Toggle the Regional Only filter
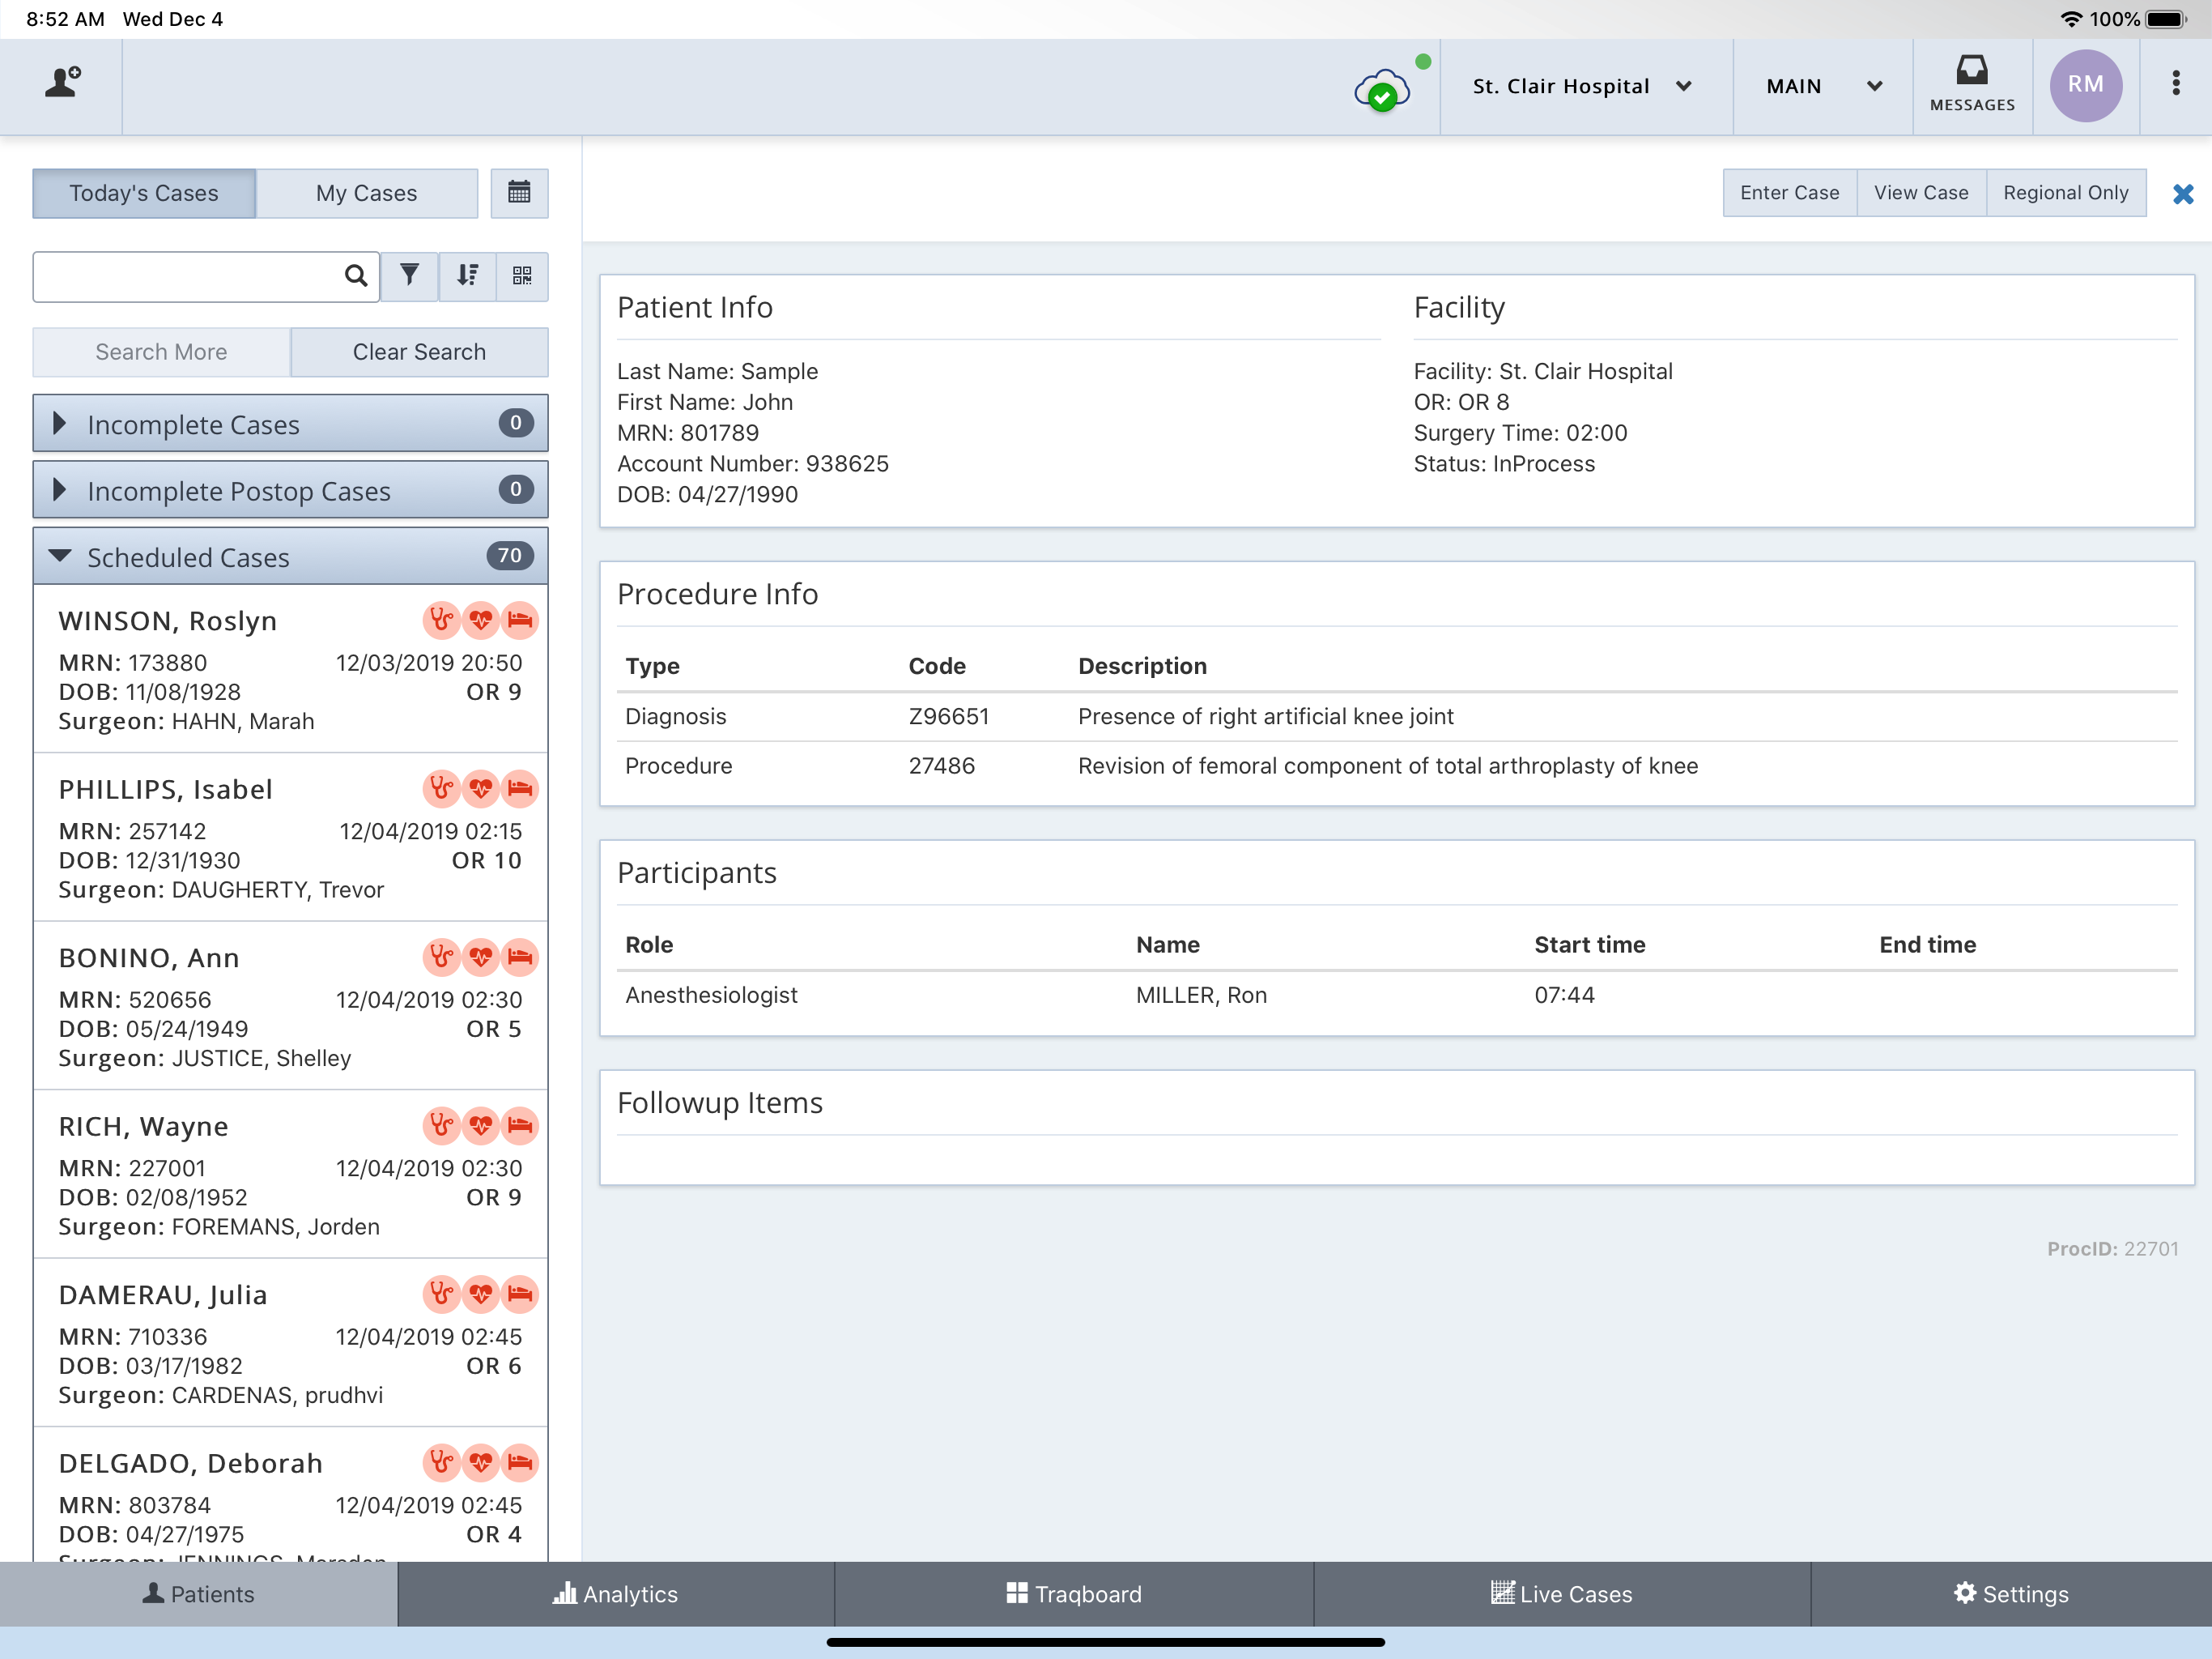Screen dimensions: 2212x1659 pyautogui.click(x=2065, y=193)
